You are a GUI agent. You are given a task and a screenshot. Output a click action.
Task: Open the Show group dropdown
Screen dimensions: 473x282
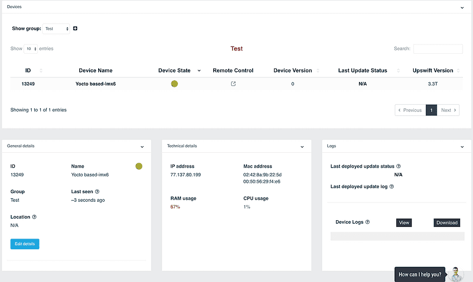56,29
